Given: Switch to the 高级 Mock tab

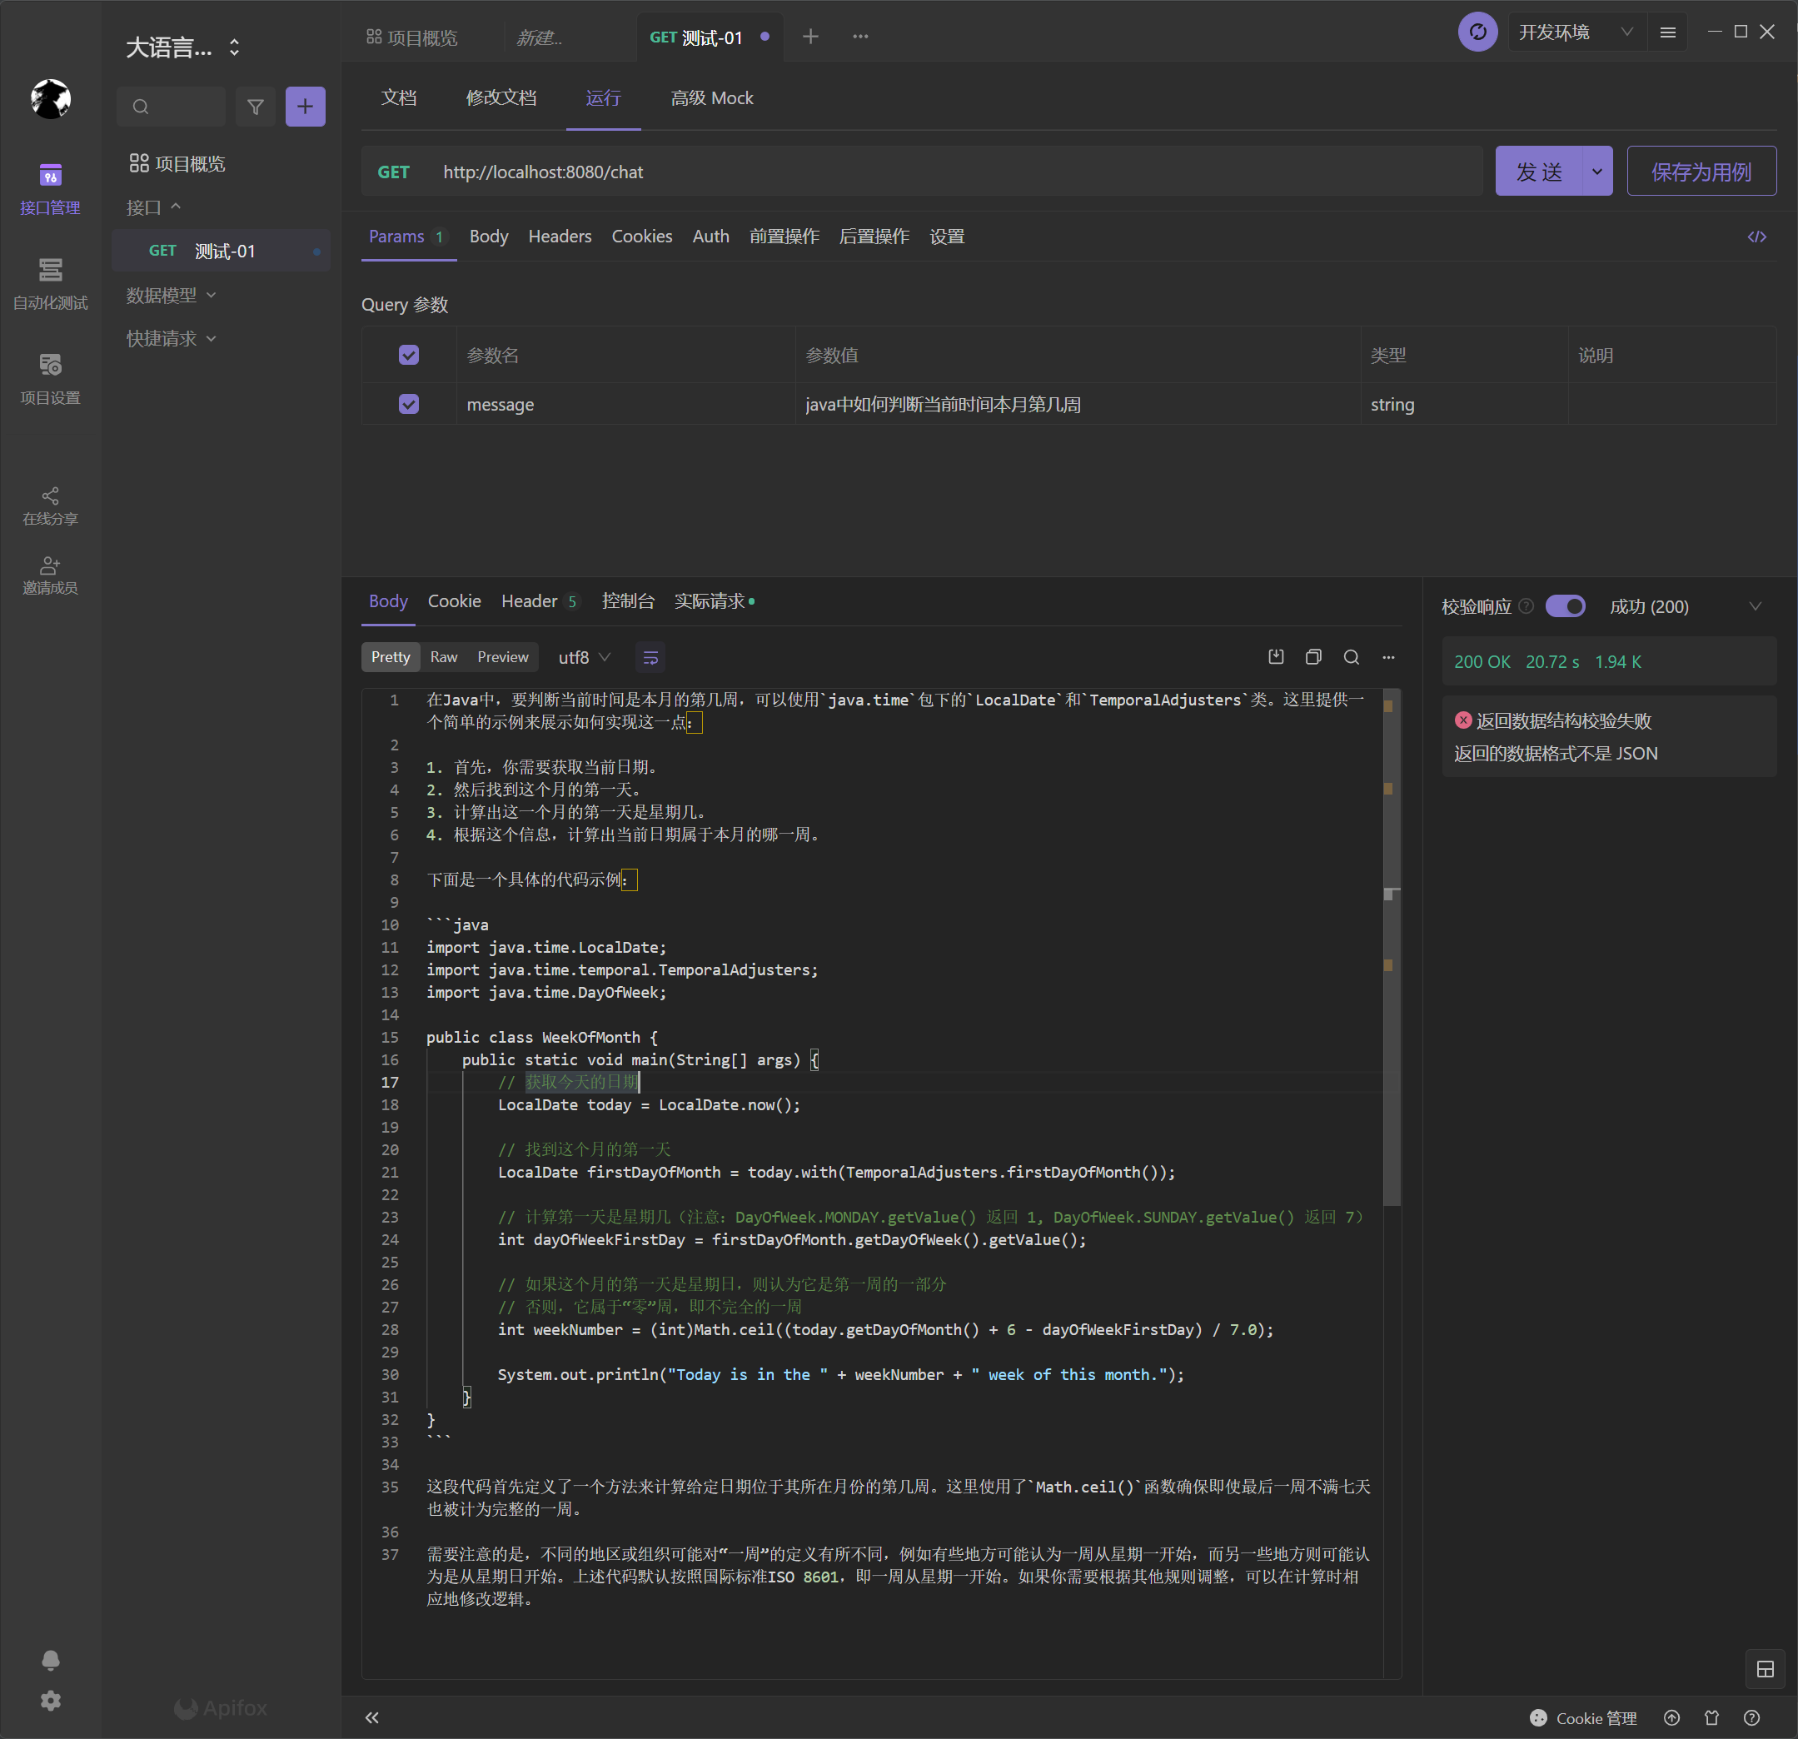Looking at the screenshot, I should [x=712, y=97].
